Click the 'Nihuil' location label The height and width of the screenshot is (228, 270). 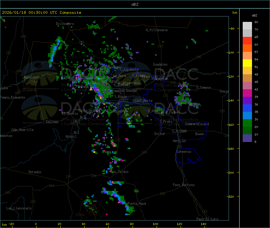(x=71, y=137)
